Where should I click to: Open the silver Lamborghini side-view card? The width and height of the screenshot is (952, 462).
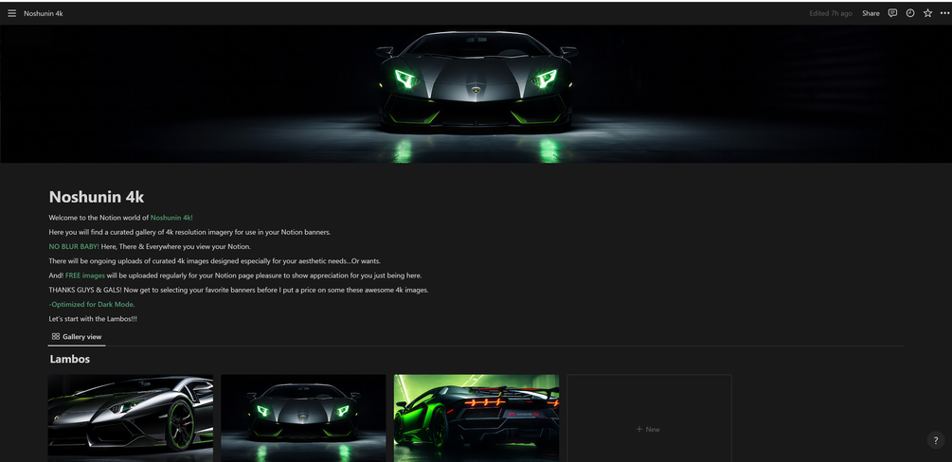click(131, 418)
